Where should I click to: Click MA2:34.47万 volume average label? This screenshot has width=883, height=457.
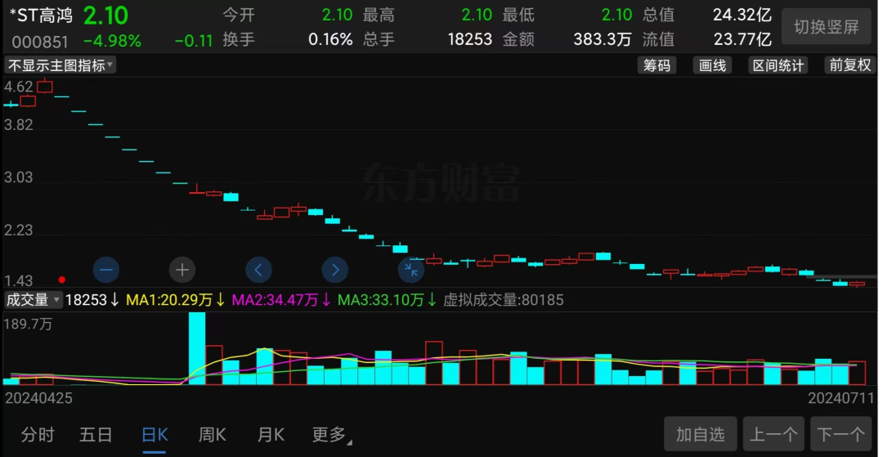tap(281, 300)
